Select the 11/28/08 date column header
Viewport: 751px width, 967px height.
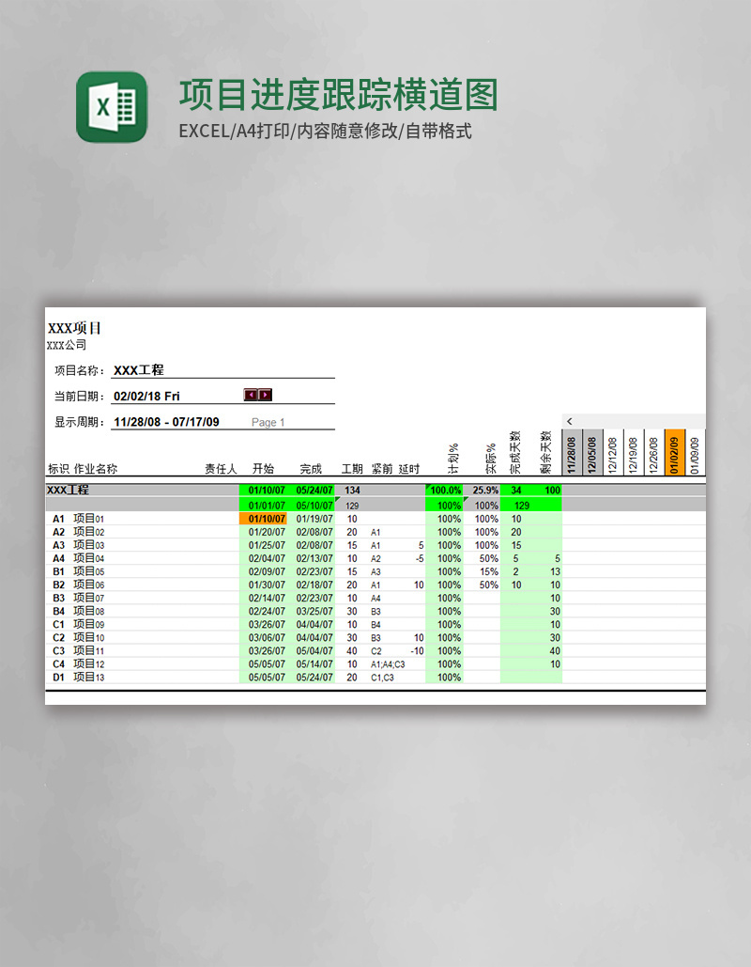(570, 452)
